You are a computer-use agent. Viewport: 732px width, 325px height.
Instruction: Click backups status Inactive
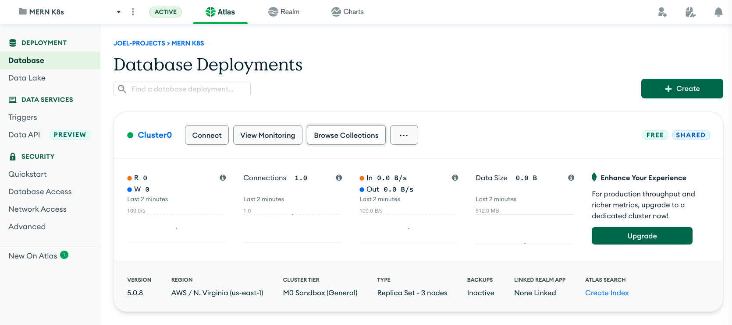point(481,293)
